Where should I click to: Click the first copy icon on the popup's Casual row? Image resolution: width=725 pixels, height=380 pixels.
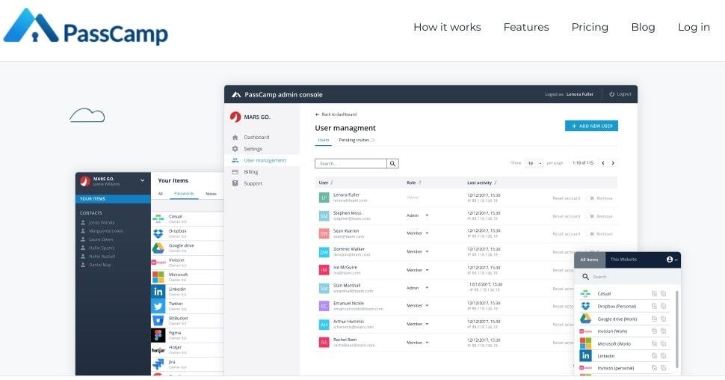654,293
